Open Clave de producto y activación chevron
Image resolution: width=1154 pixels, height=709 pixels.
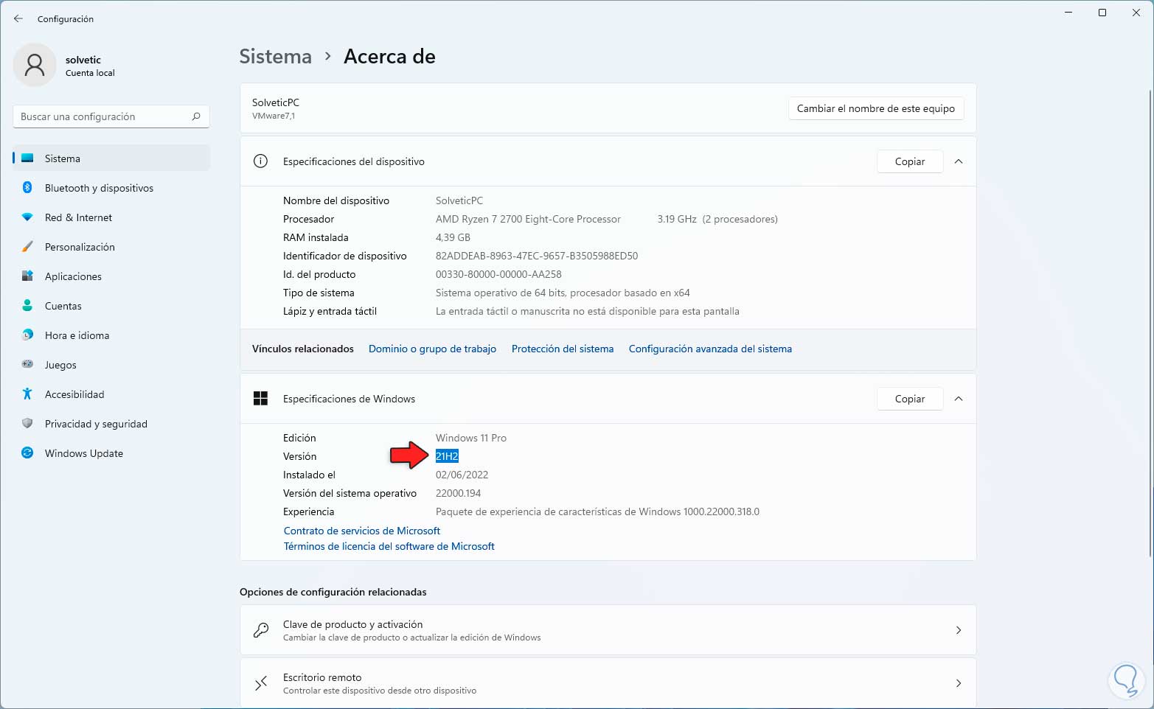[x=959, y=630]
